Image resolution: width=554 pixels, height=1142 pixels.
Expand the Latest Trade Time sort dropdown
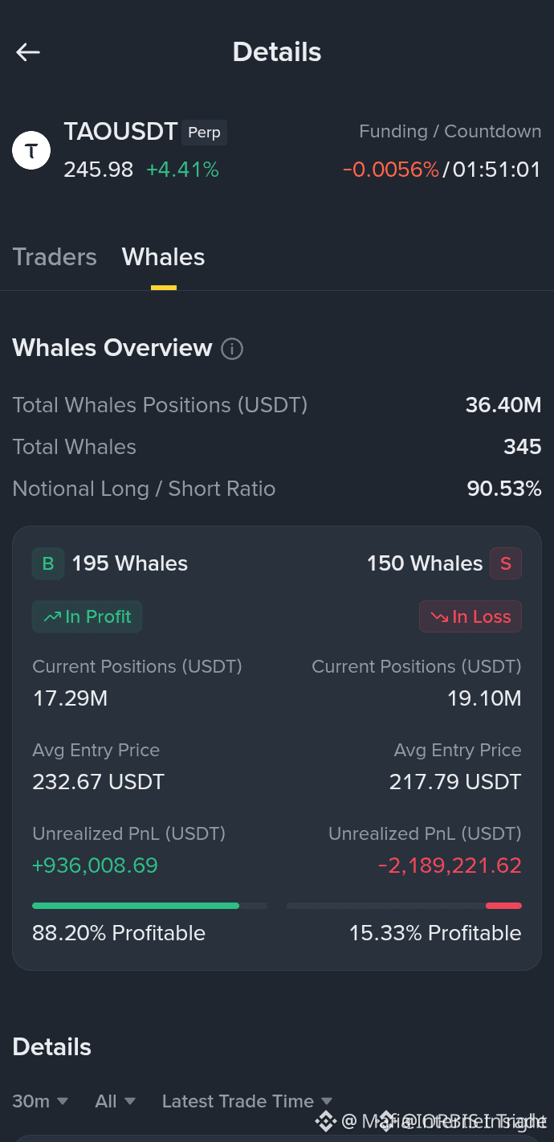tap(247, 1101)
